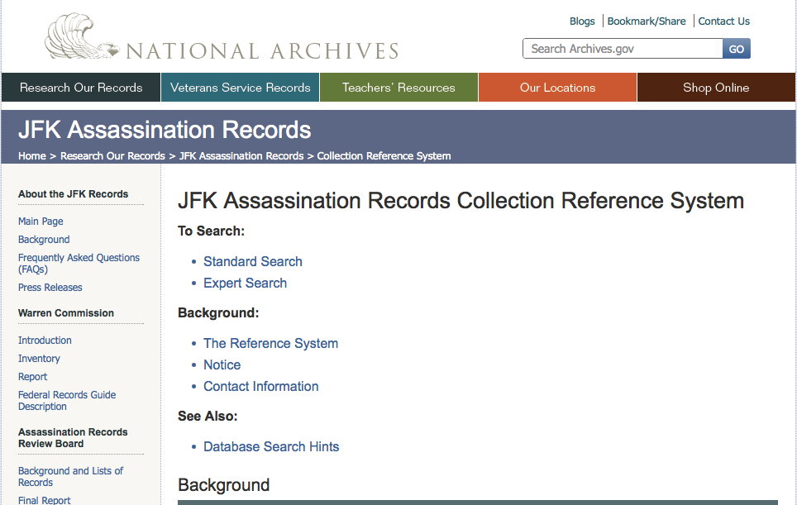Open Federal Records Guide Description link

[67, 400]
